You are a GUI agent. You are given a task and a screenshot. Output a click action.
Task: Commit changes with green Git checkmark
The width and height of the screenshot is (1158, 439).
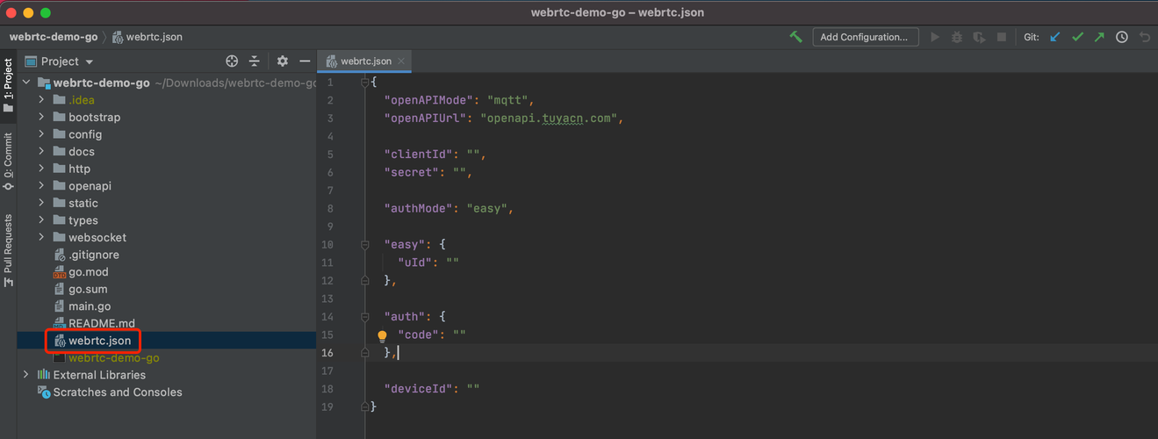click(1077, 37)
